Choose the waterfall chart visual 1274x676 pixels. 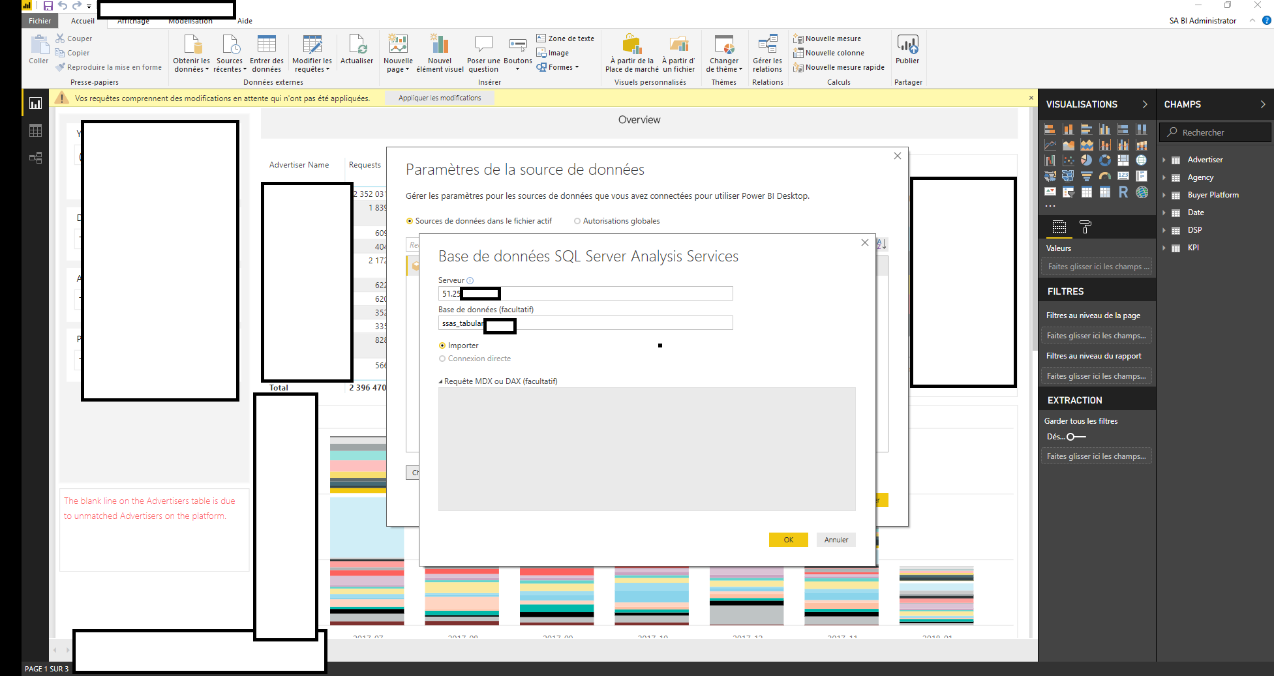pyautogui.click(x=1050, y=160)
